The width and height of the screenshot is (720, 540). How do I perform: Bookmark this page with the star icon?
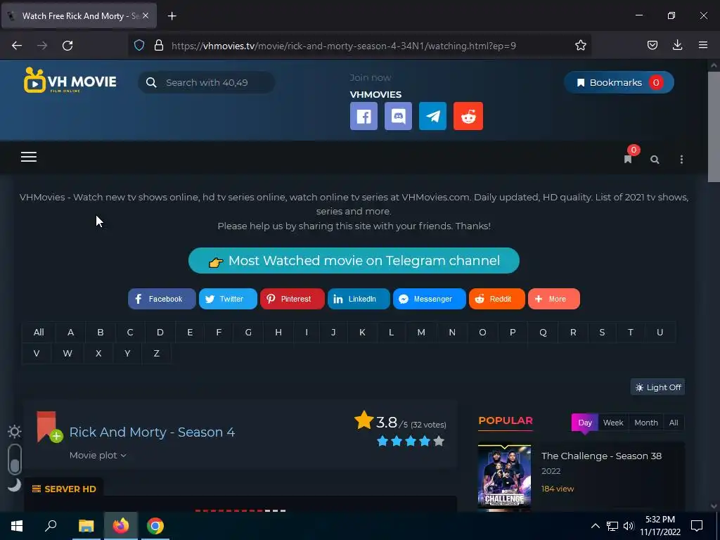pos(580,45)
